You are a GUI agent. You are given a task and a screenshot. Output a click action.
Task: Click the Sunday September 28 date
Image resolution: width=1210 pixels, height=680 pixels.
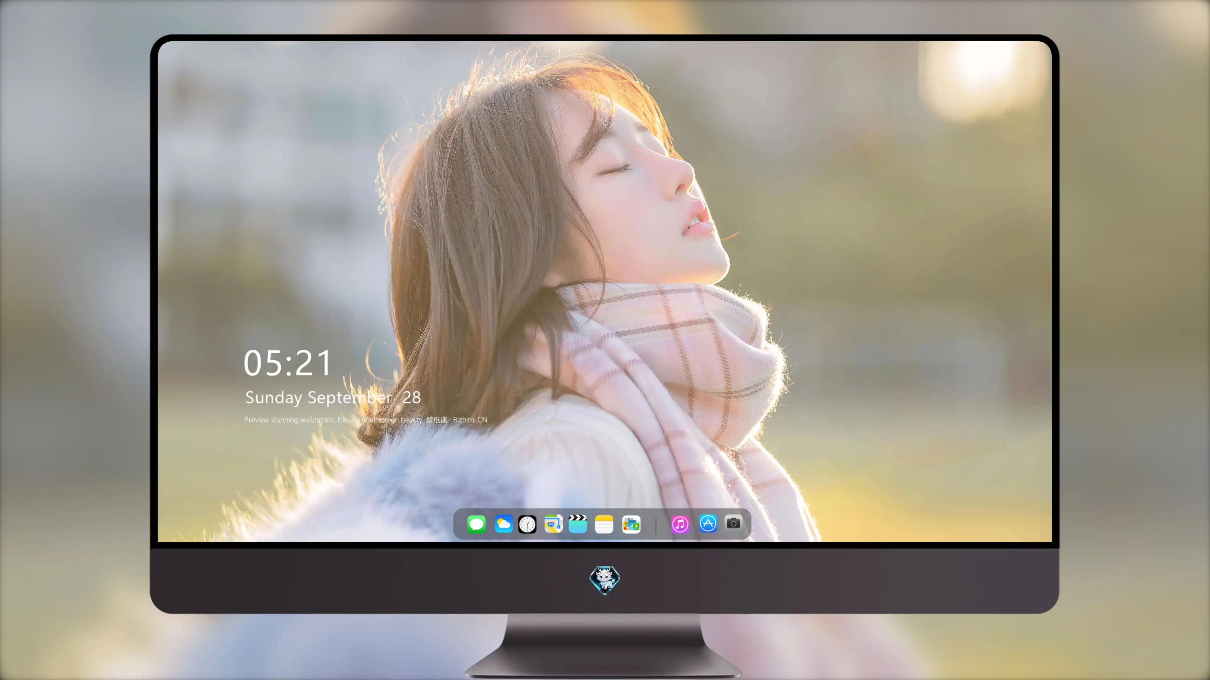(x=332, y=398)
